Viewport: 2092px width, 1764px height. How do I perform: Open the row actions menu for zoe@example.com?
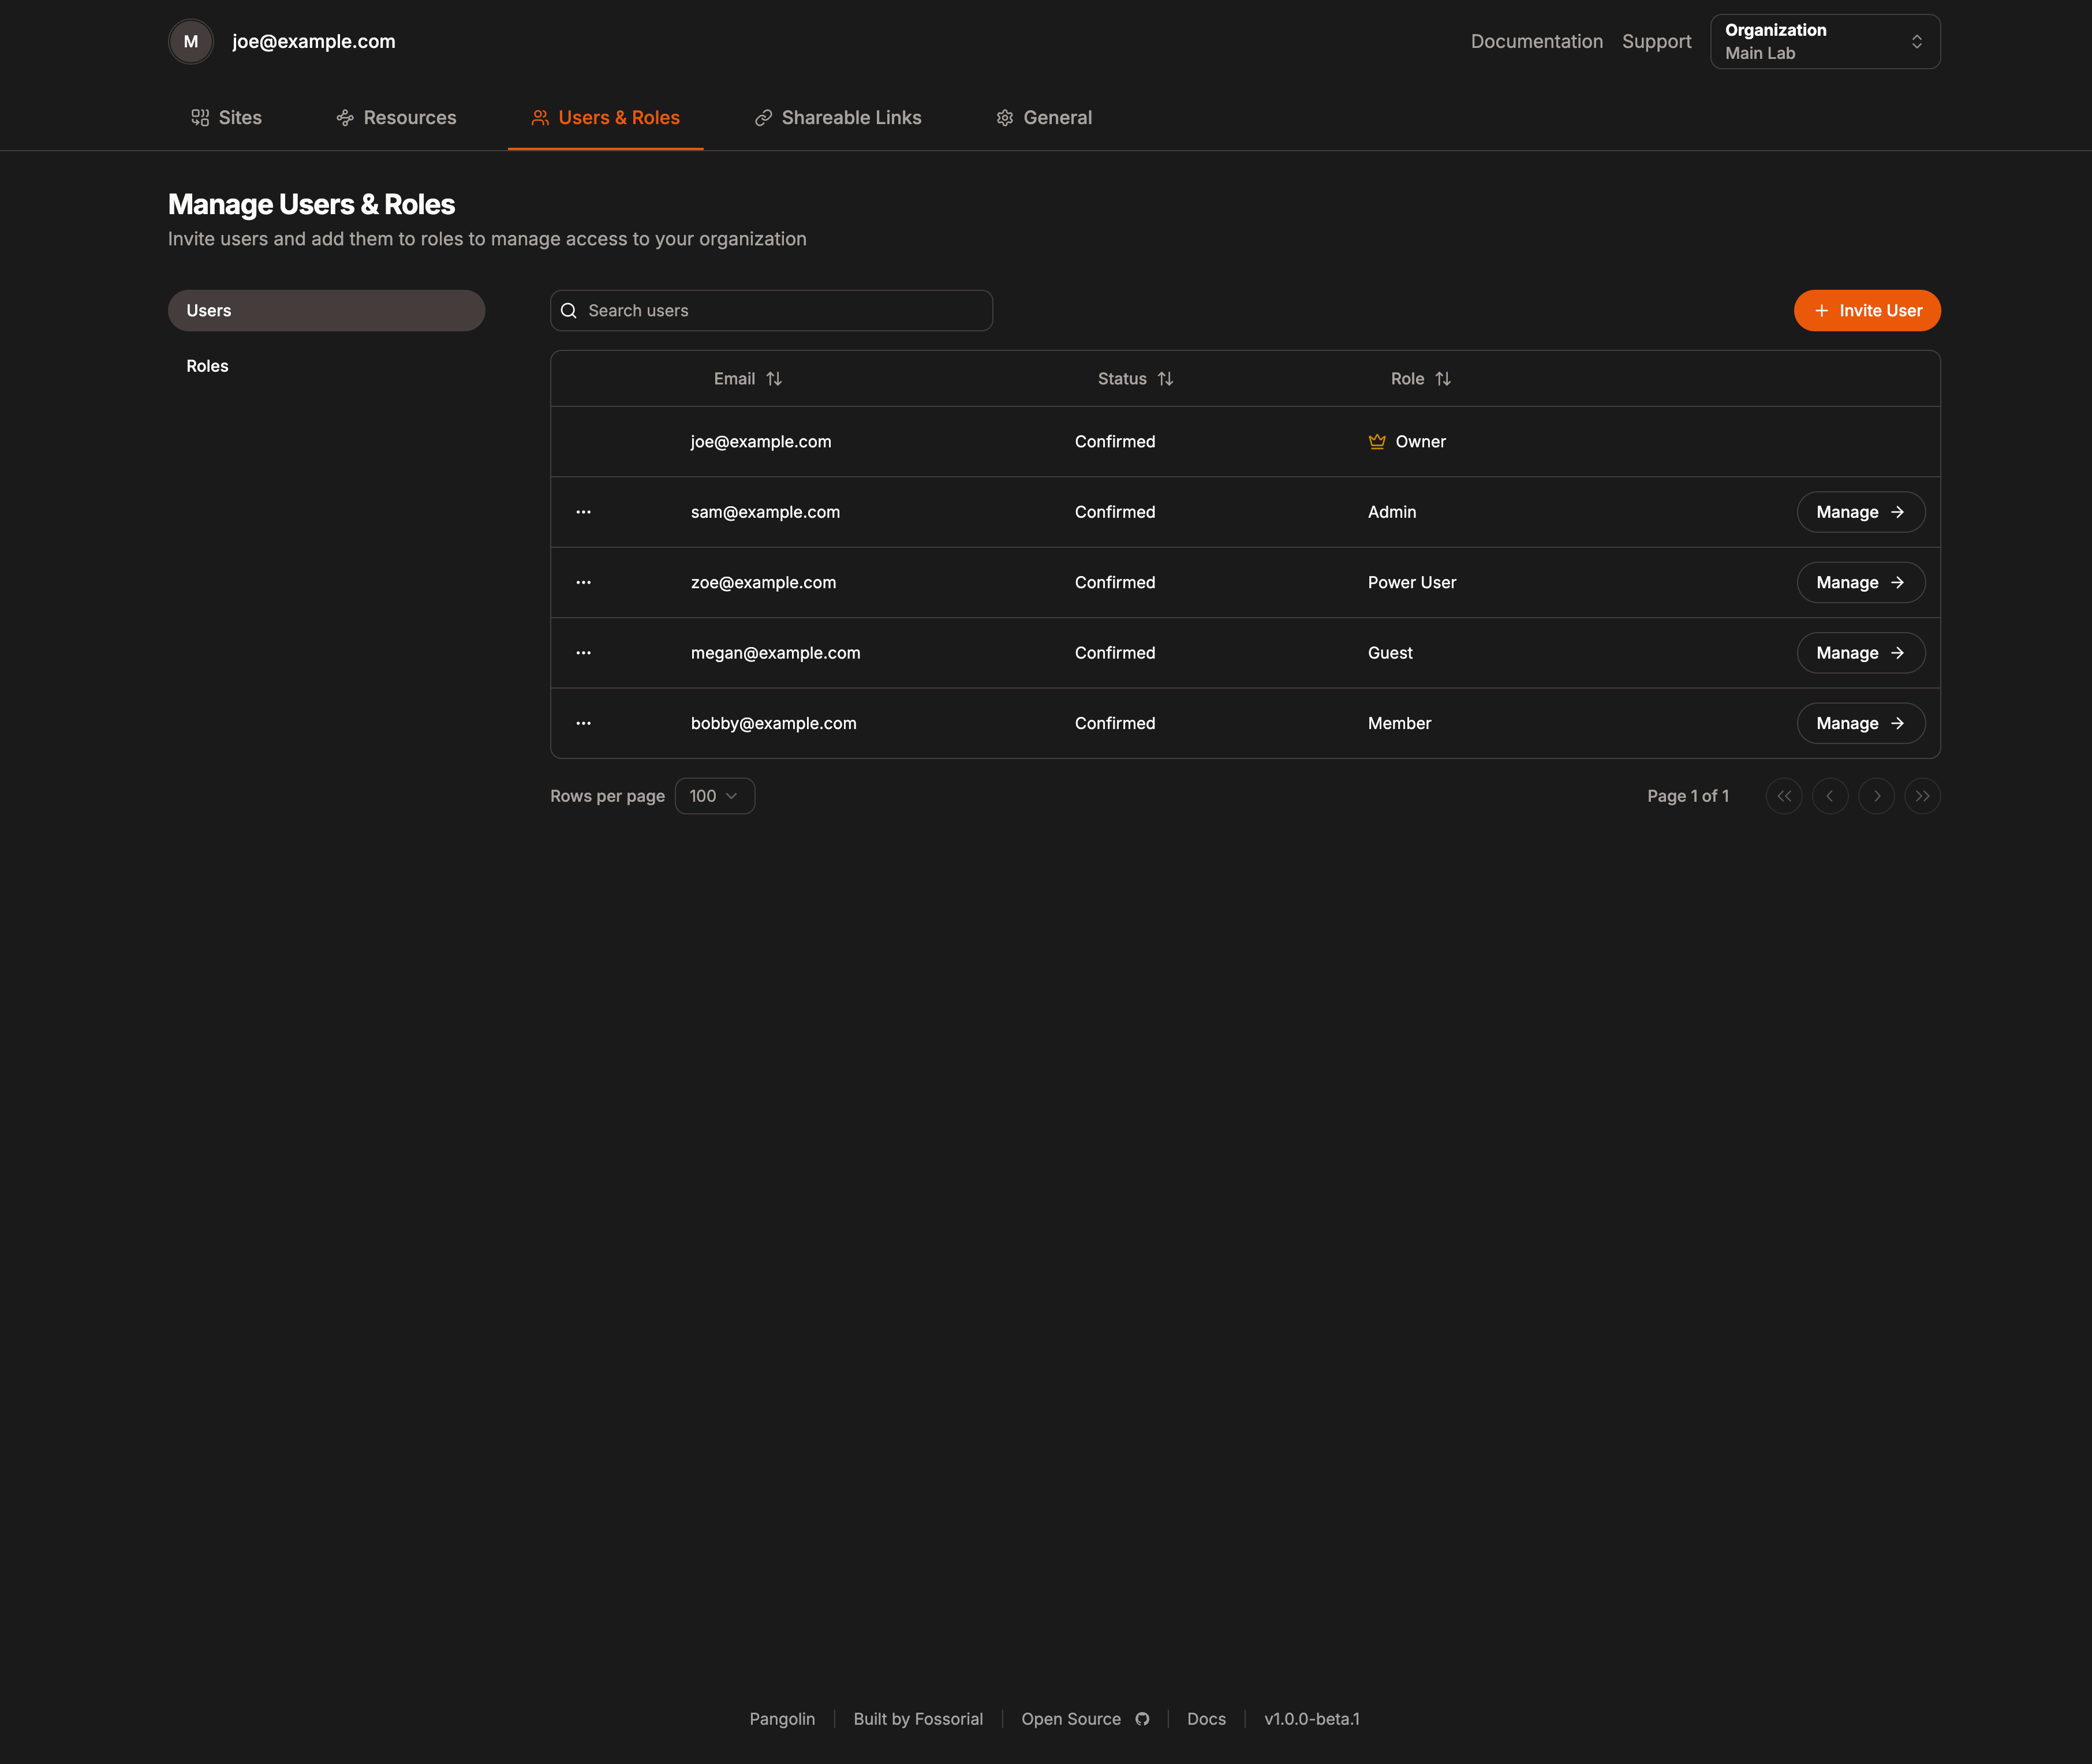coord(583,582)
